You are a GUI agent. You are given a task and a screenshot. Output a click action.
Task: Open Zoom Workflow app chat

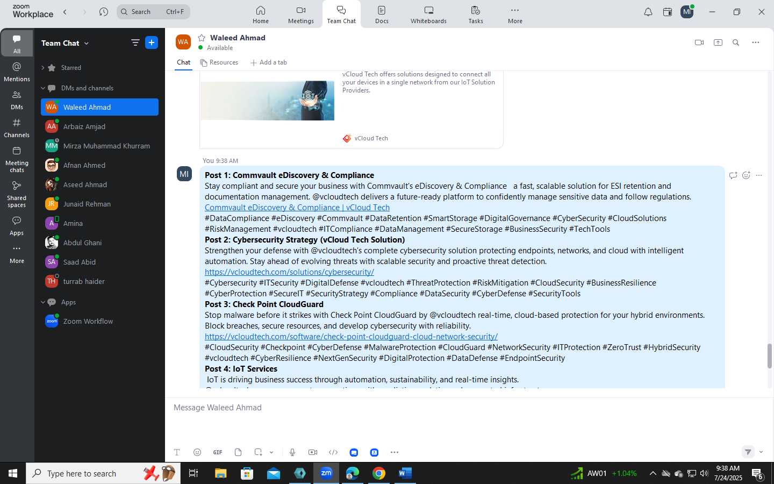click(x=99, y=321)
